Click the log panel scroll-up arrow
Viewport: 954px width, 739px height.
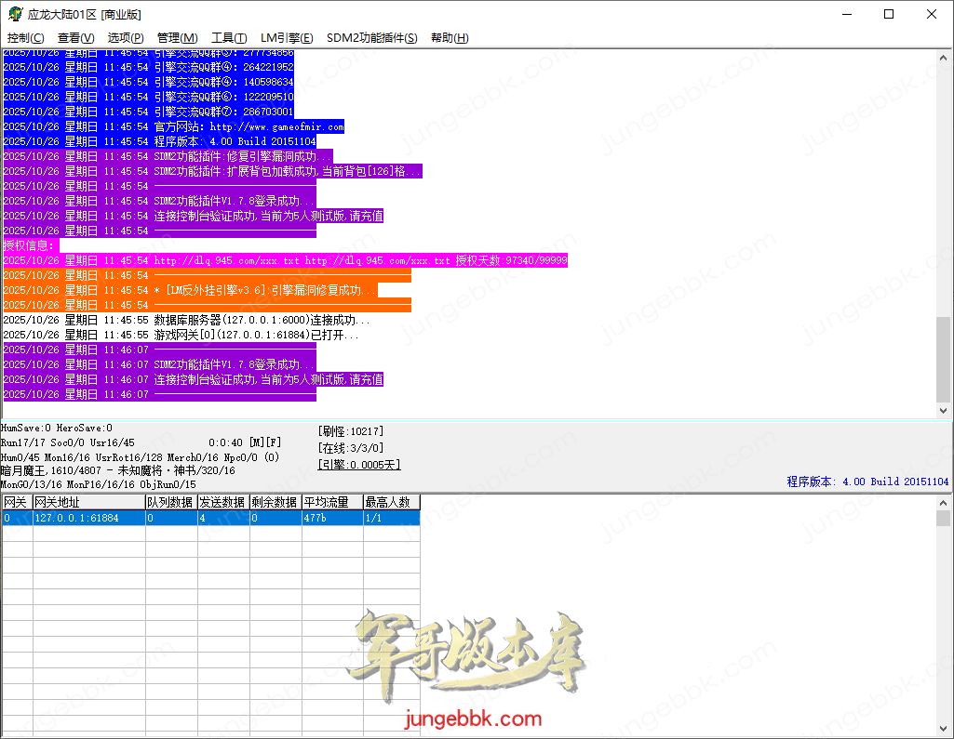click(x=944, y=57)
